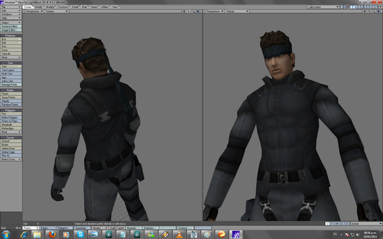The height and width of the screenshot is (239, 383).
Task: Open the Image Editor
Action: (11, 30)
